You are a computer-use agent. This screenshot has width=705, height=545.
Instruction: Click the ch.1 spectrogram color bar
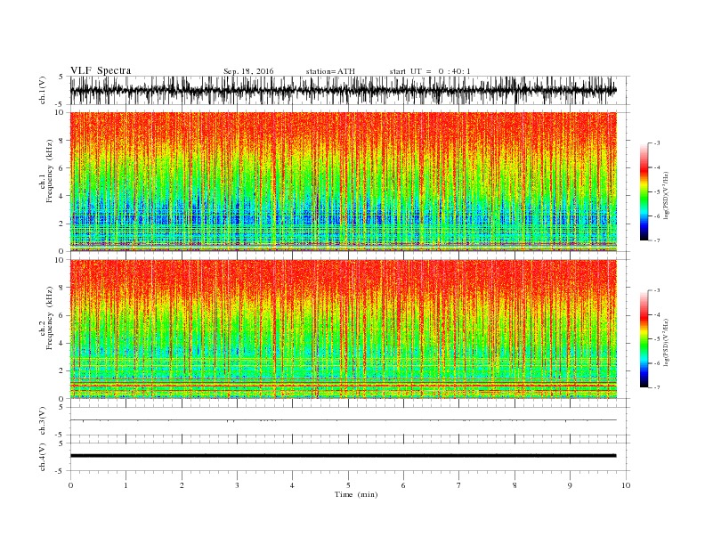644,192
